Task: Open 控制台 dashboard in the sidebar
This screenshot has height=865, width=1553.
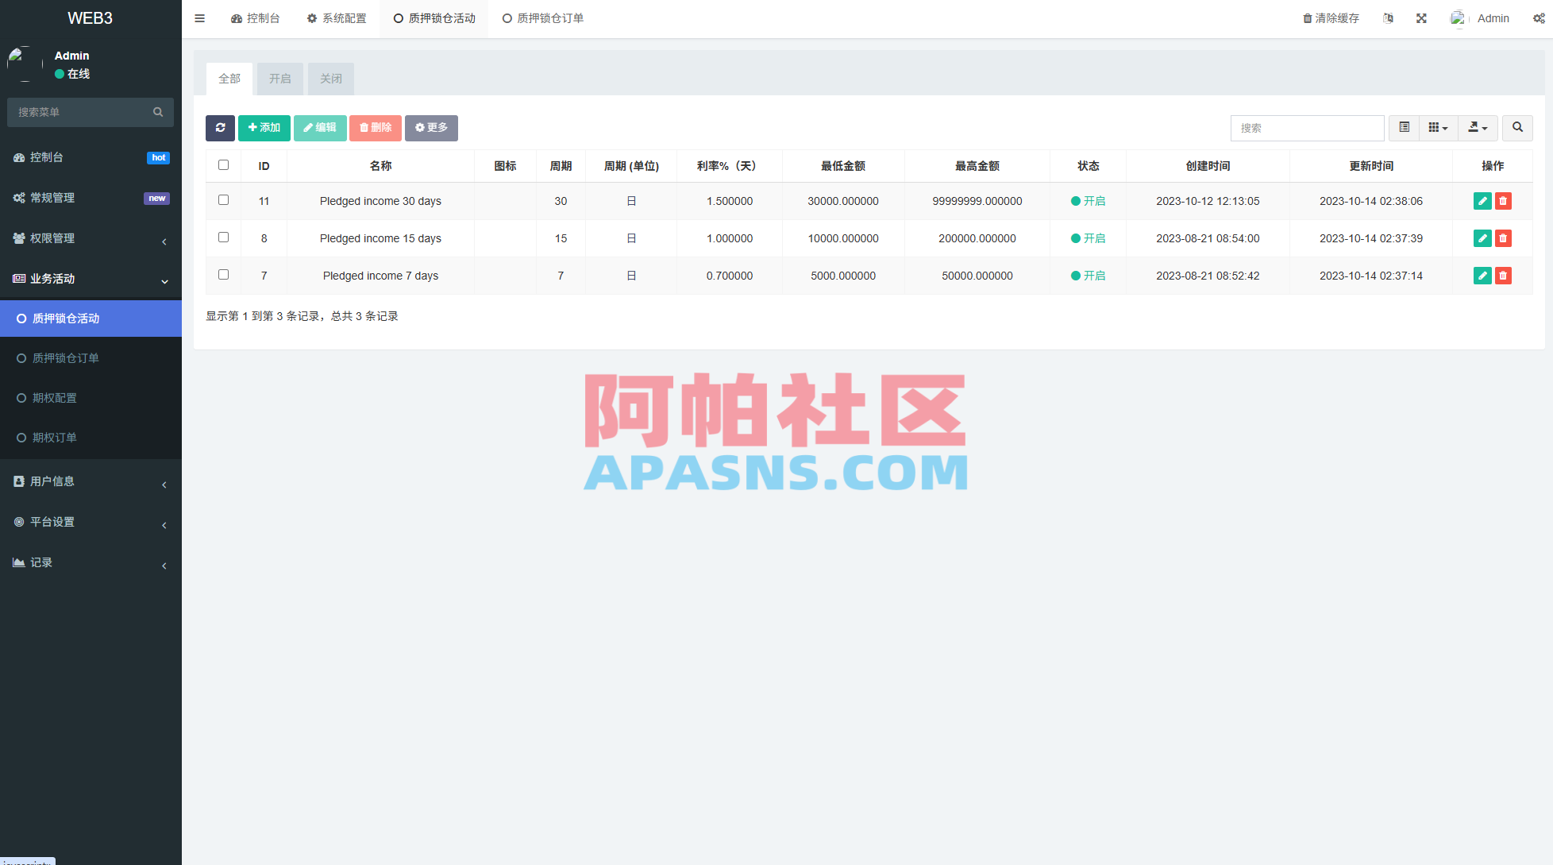Action: tap(91, 157)
